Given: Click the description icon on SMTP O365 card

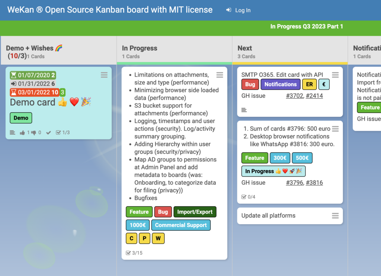Looking at the screenshot, I should (244, 110).
